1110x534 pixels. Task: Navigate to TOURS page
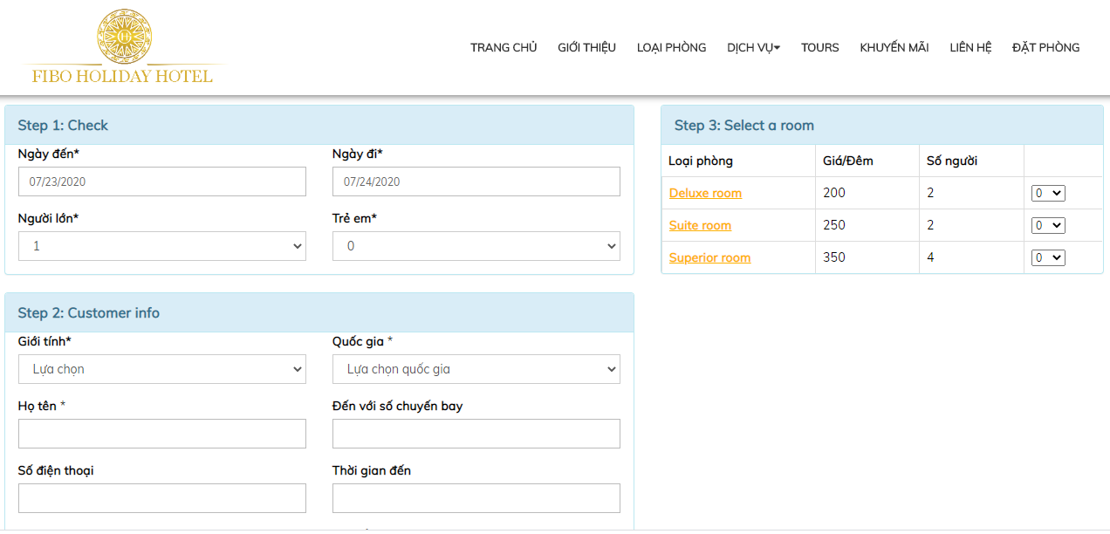coord(819,48)
